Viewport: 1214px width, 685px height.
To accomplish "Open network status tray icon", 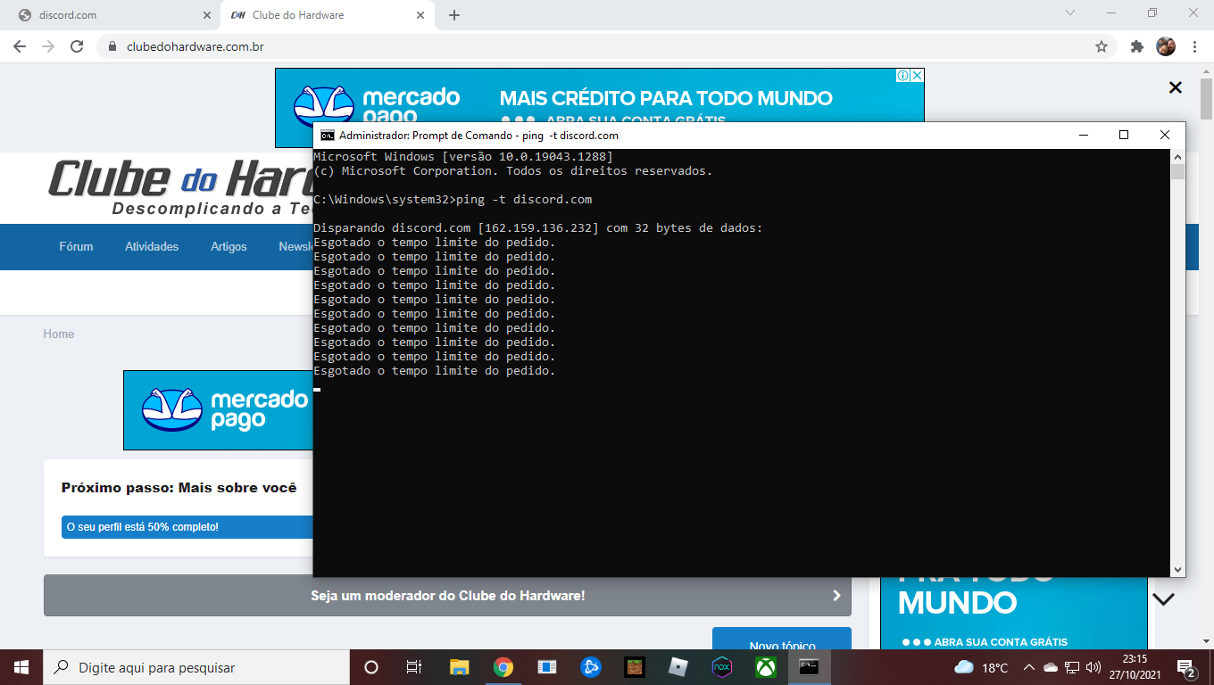I will 1072,667.
